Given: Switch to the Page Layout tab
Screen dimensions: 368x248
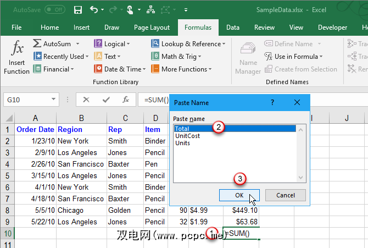Looking at the screenshot, I should pos(152,27).
